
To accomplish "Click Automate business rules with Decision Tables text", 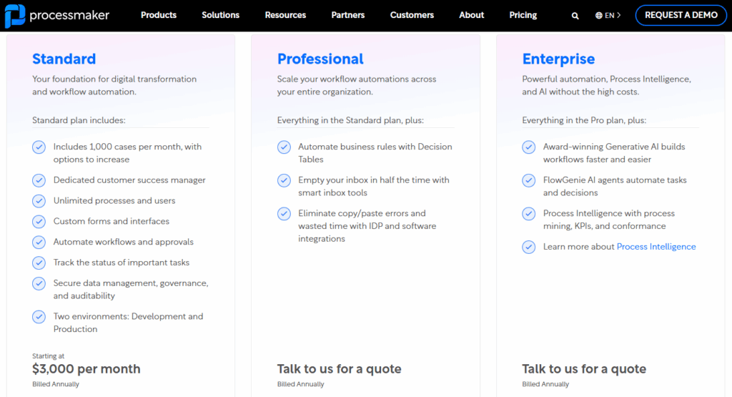I will pos(375,153).
